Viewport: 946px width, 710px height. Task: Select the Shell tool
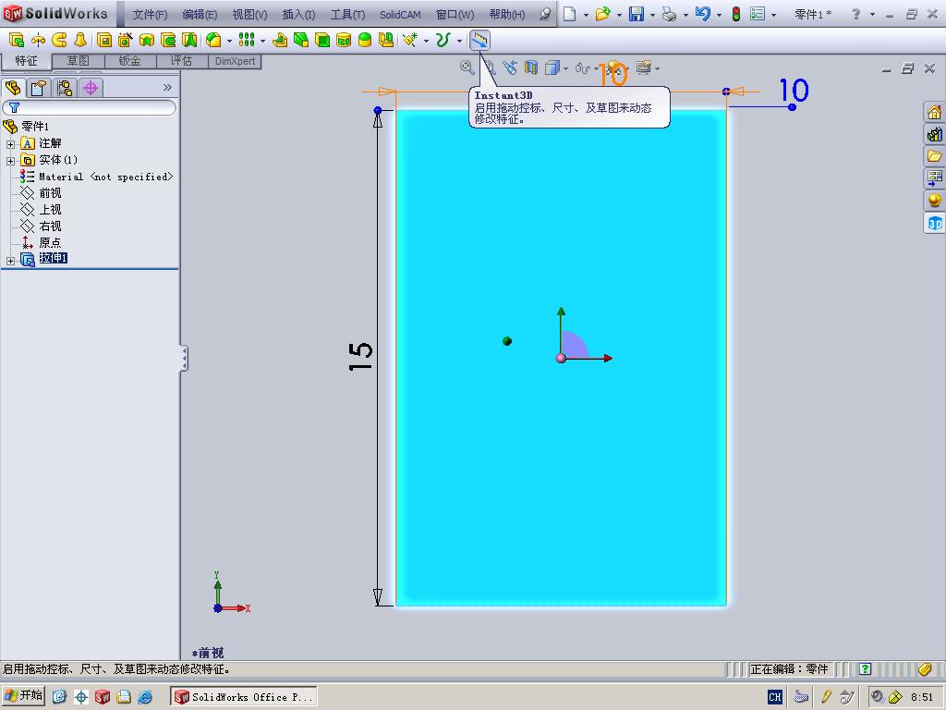322,40
